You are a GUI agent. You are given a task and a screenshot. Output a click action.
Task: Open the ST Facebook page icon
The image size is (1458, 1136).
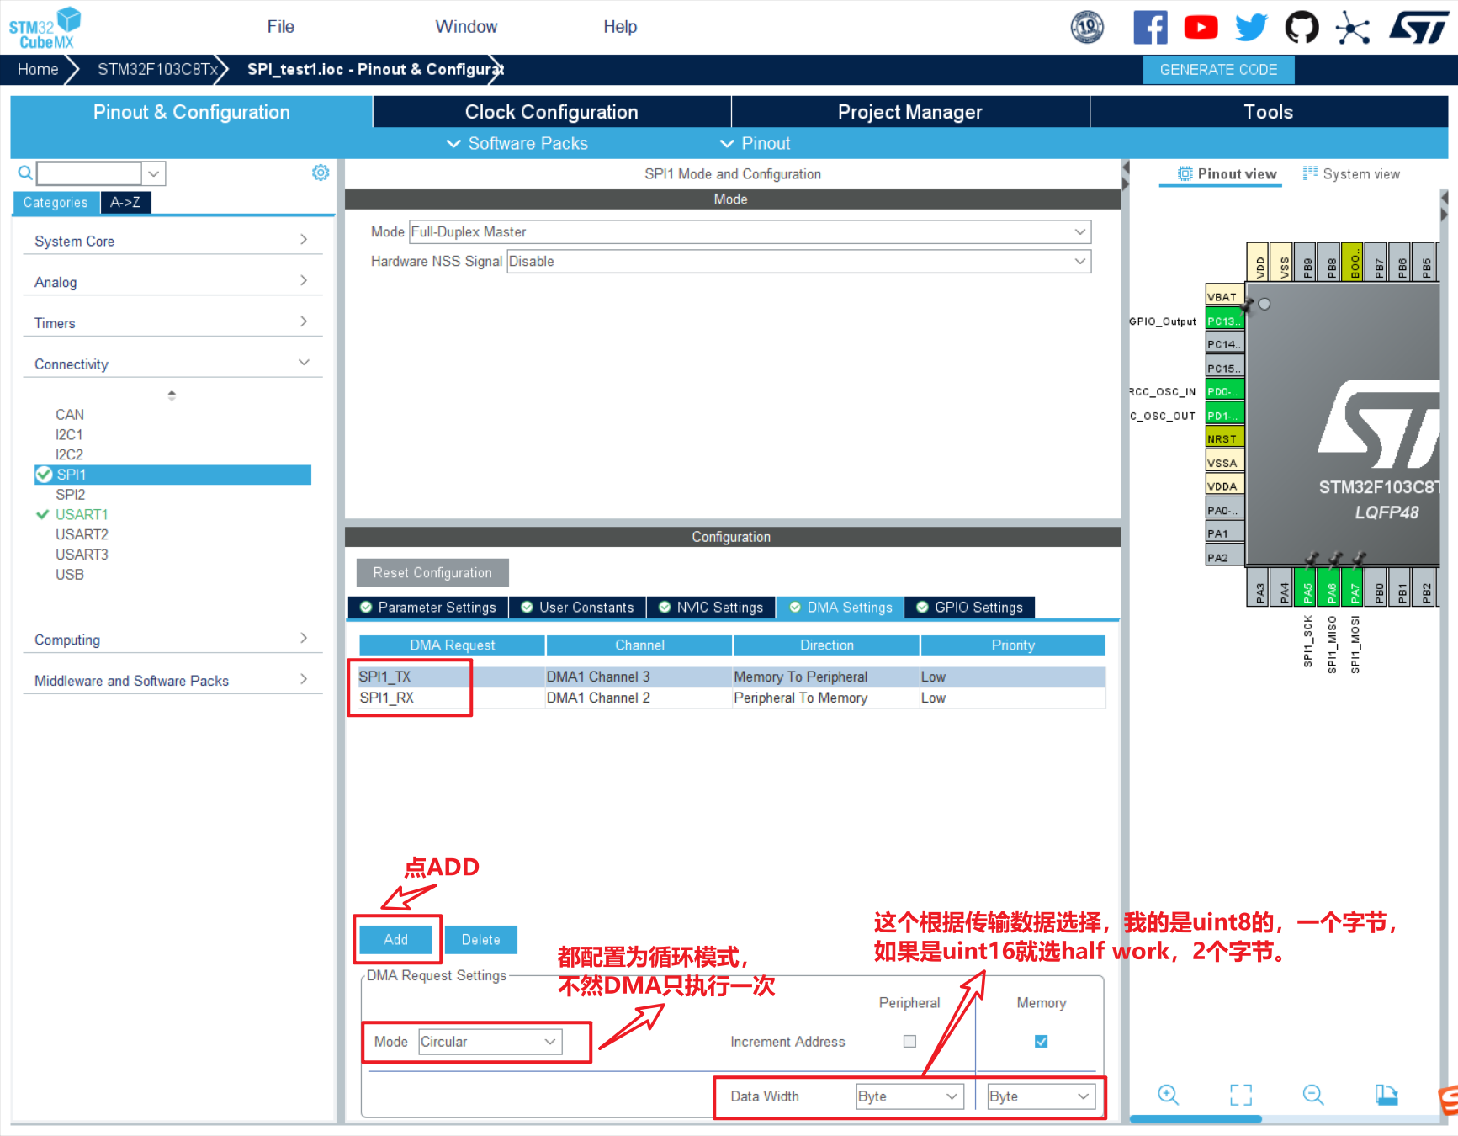pos(1150,28)
